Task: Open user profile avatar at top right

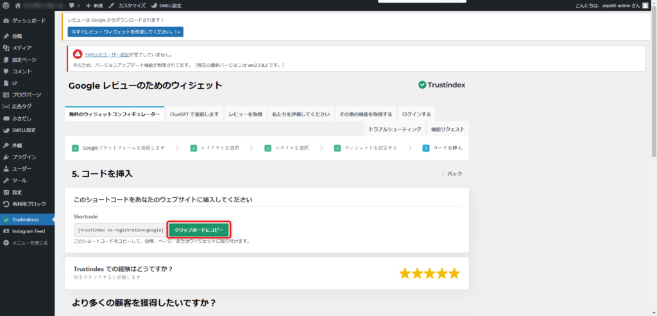Action: pyautogui.click(x=645, y=5)
